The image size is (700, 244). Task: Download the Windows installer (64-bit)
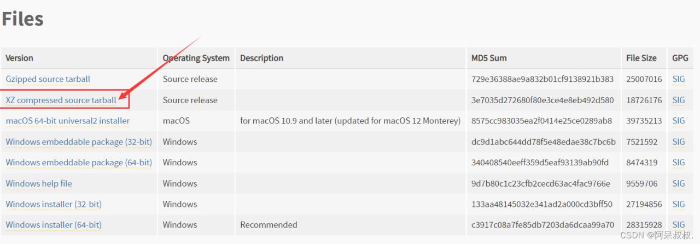click(x=54, y=225)
